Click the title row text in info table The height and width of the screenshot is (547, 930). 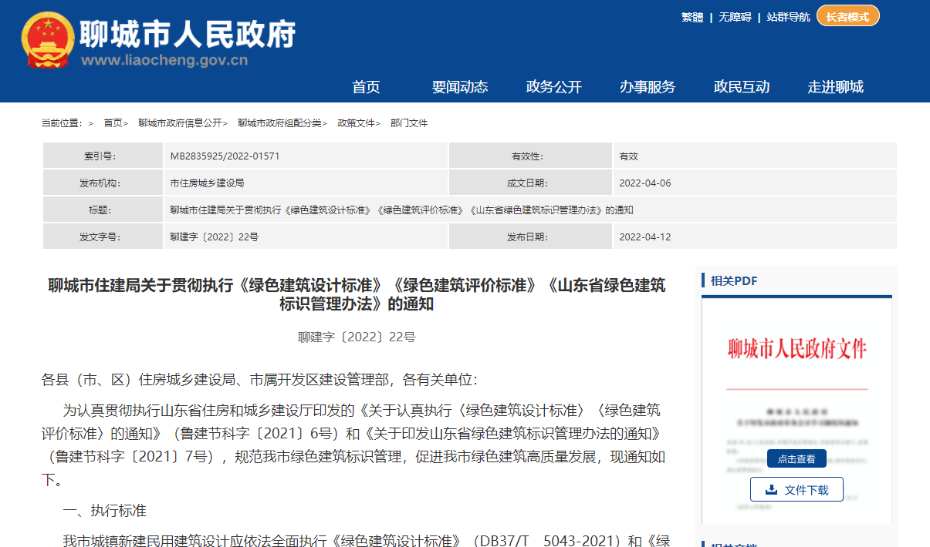click(401, 210)
